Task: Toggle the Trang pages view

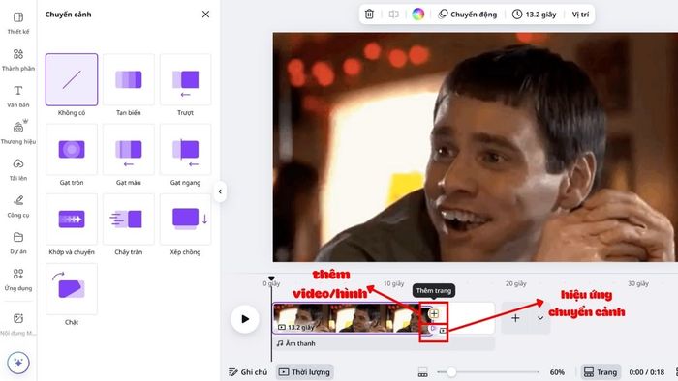Action: click(601, 372)
